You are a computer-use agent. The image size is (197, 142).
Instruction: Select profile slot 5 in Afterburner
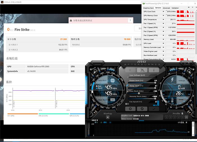(182, 117)
